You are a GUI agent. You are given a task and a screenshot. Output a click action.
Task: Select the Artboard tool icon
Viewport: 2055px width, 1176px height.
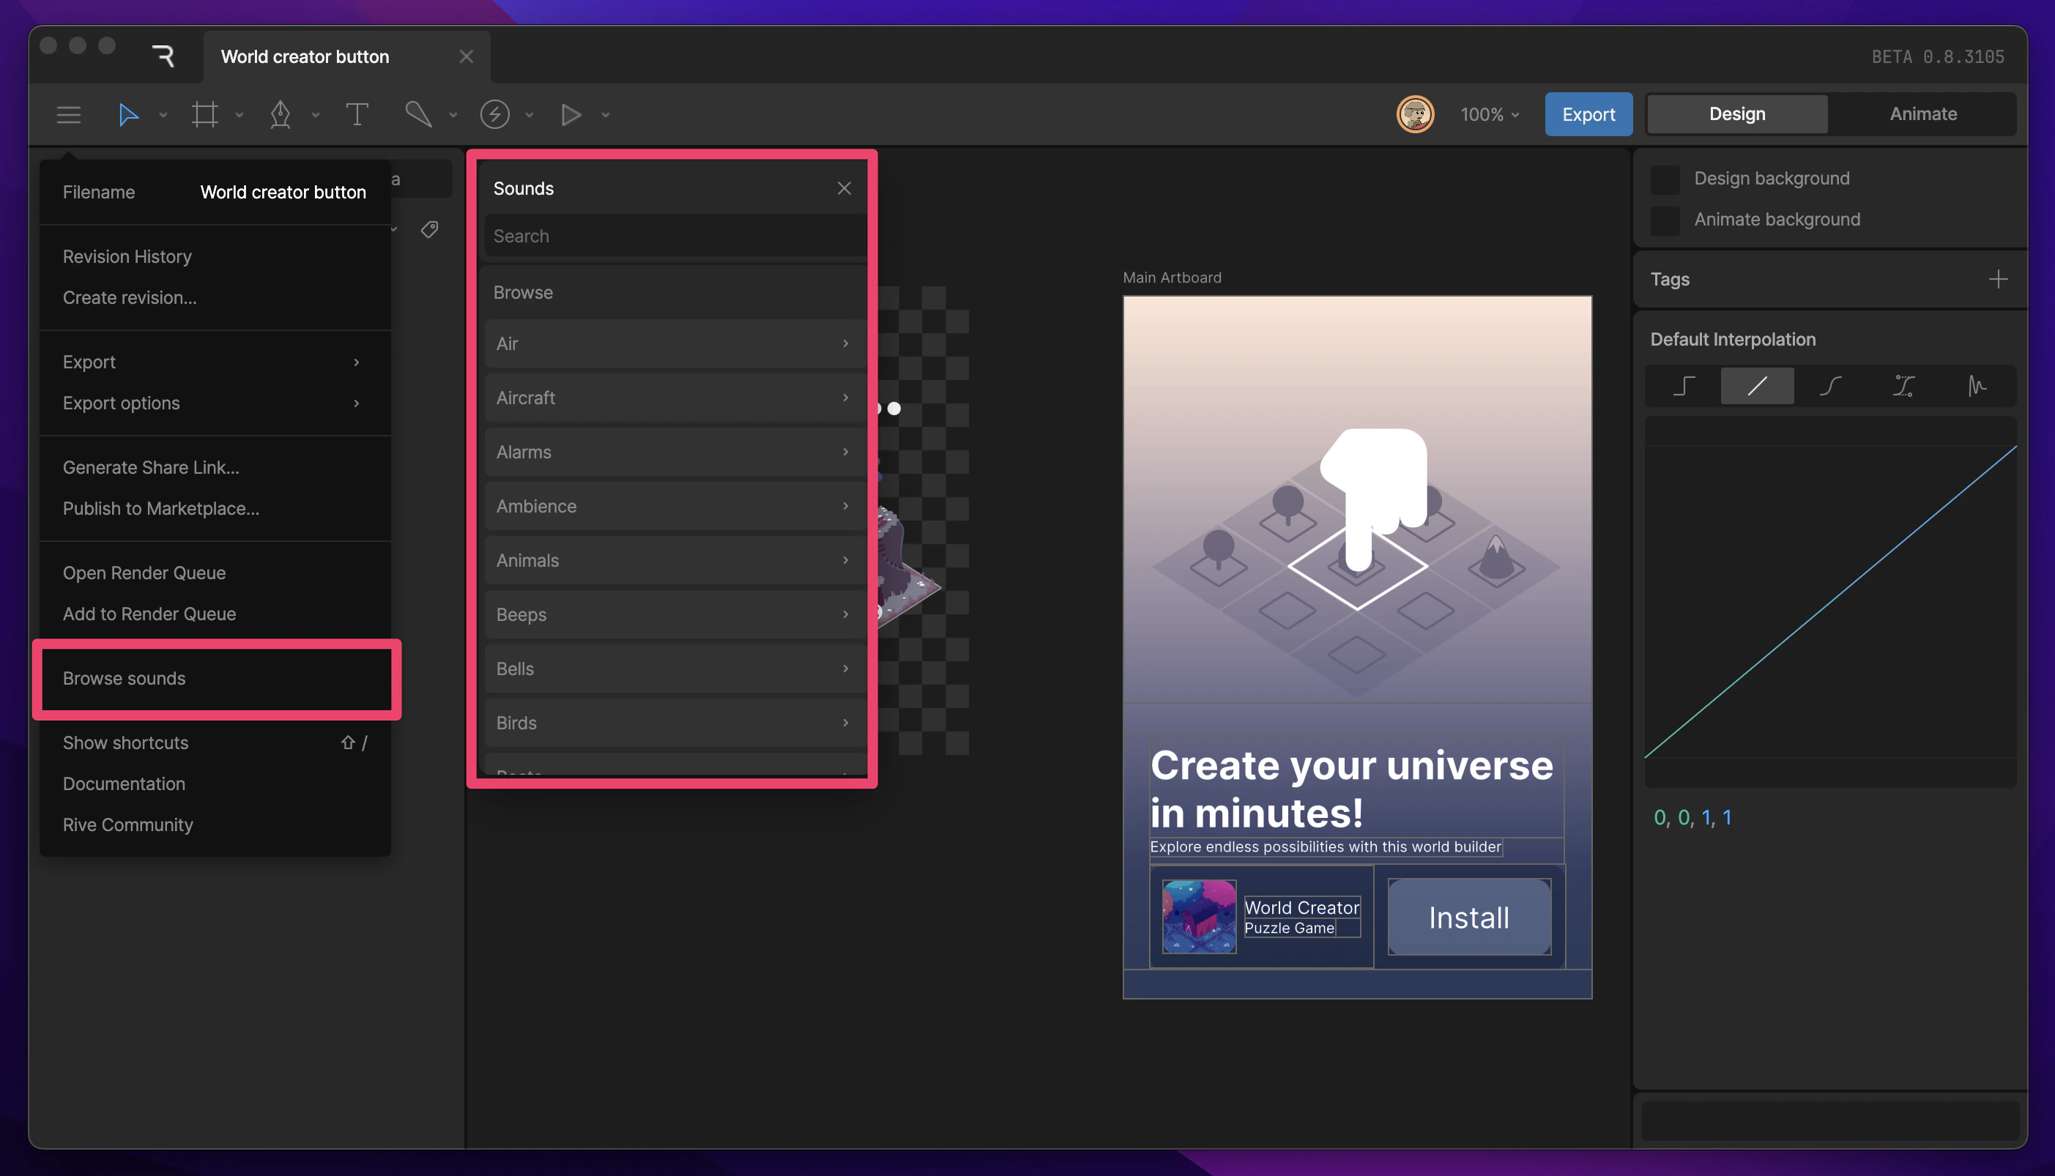coord(204,114)
